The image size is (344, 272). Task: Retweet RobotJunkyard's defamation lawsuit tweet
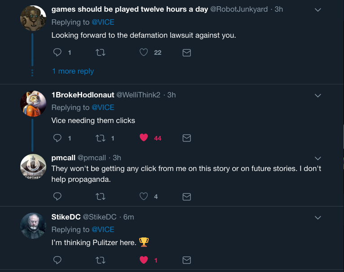click(101, 53)
